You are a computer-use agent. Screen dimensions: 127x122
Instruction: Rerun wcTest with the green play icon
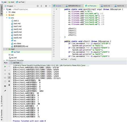(5, 67)
